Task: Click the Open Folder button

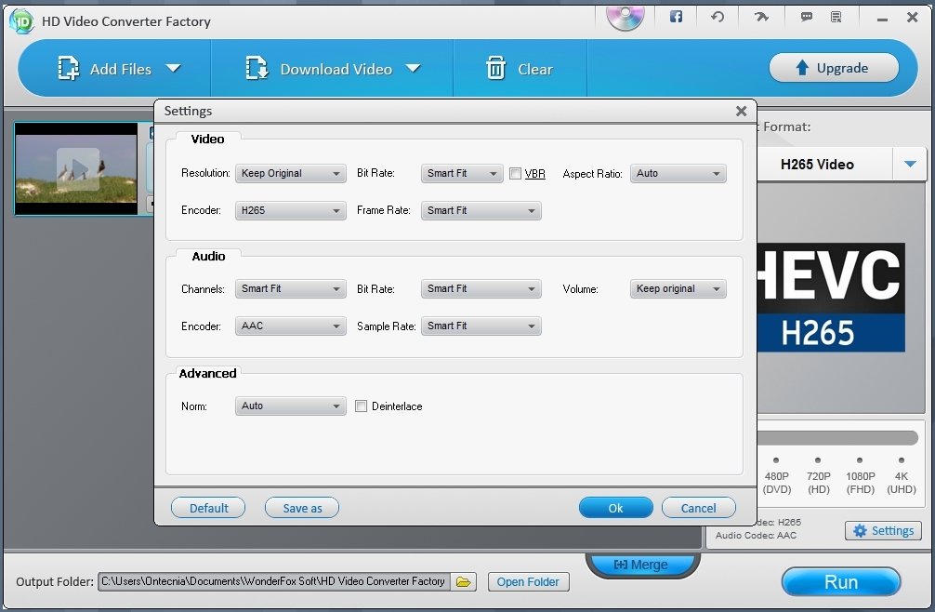Action: point(528,581)
